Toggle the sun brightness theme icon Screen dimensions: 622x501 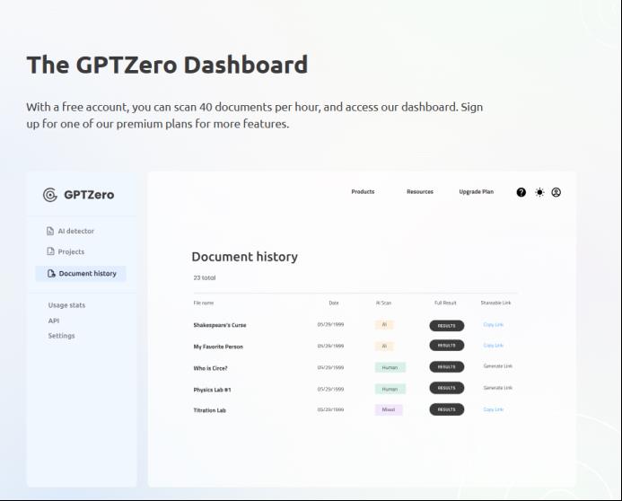pyautogui.click(x=539, y=192)
